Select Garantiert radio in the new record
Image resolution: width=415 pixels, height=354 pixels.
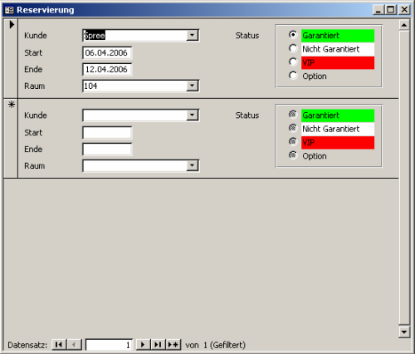pos(293,114)
